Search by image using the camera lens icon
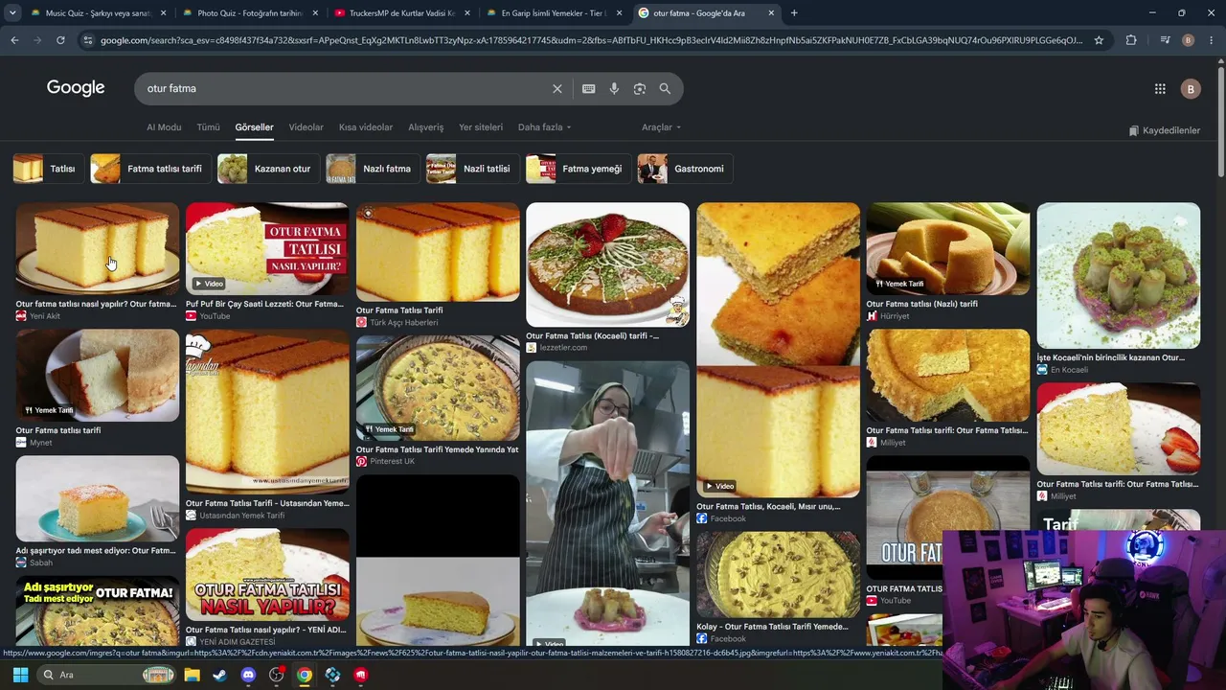The image size is (1226, 690). 640,88
